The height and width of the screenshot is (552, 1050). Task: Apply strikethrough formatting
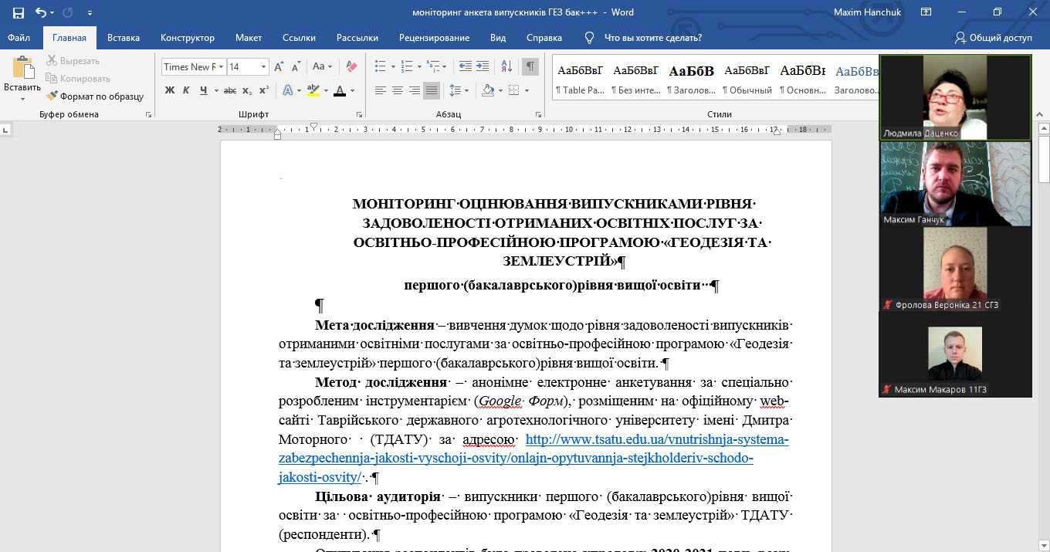[230, 90]
